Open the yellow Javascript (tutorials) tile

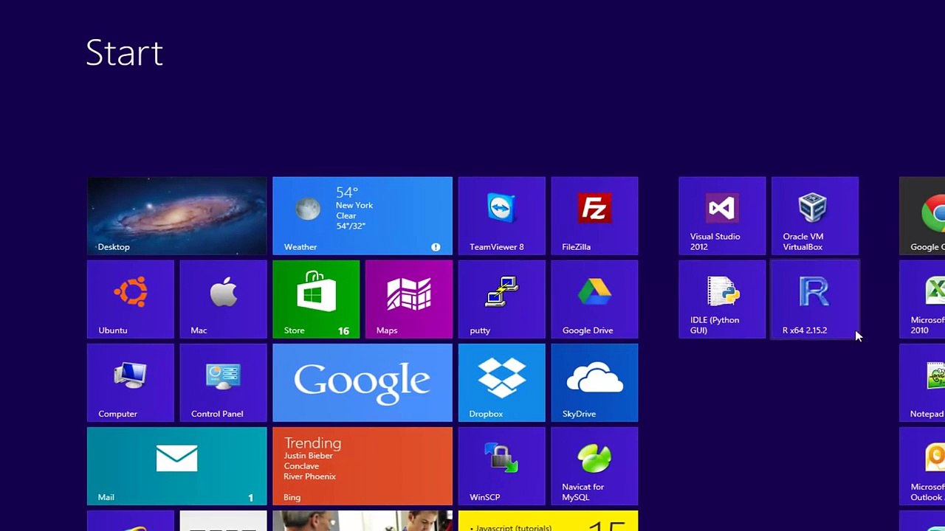click(x=549, y=521)
